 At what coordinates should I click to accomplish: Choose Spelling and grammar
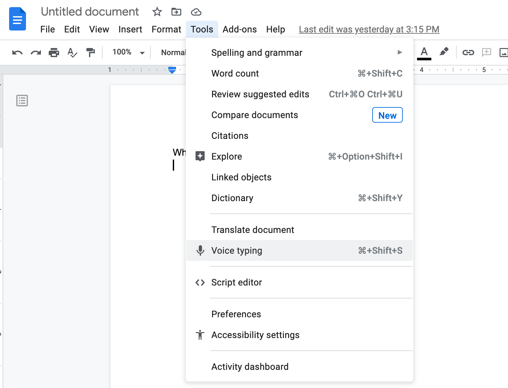299,53
